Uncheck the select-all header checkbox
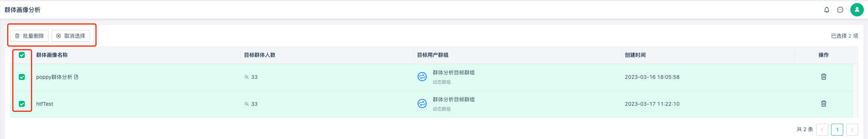868x139 pixels. click(x=22, y=55)
